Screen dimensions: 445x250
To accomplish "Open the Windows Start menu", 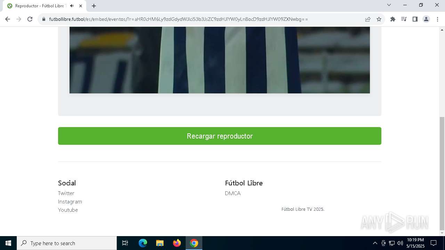I will tap(8, 243).
